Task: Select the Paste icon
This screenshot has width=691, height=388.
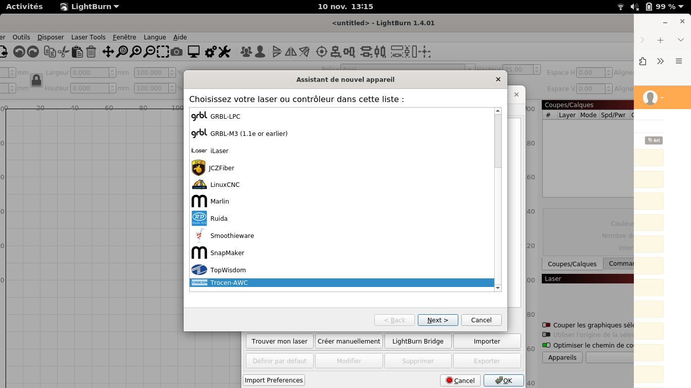Action: (77, 52)
